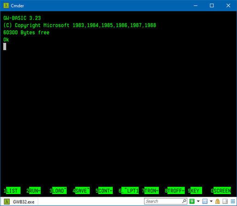
Task: Click the 'GW-BASIC 3.23' text line
Action: tap(22, 18)
